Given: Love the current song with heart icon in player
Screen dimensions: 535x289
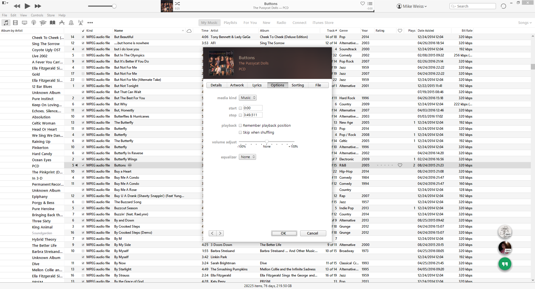Looking at the screenshot, I should tap(363, 3).
